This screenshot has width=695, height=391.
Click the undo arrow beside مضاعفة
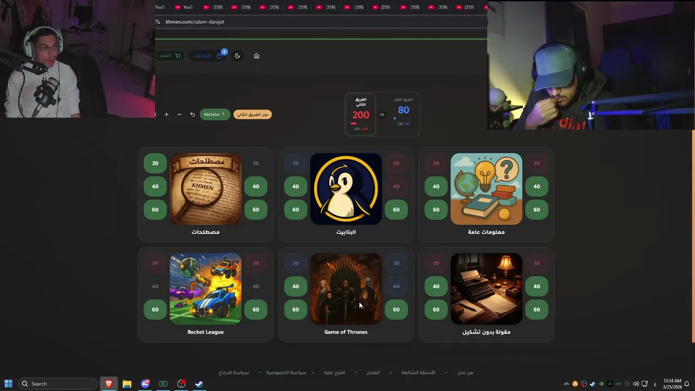click(x=192, y=114)
